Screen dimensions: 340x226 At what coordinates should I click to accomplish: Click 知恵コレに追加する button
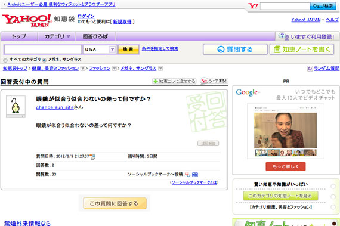coord(174,81)
